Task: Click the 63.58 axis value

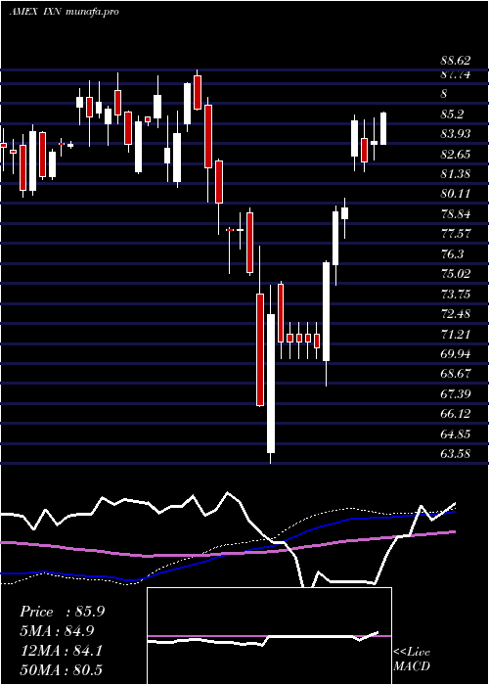Action: pos(456,454)
